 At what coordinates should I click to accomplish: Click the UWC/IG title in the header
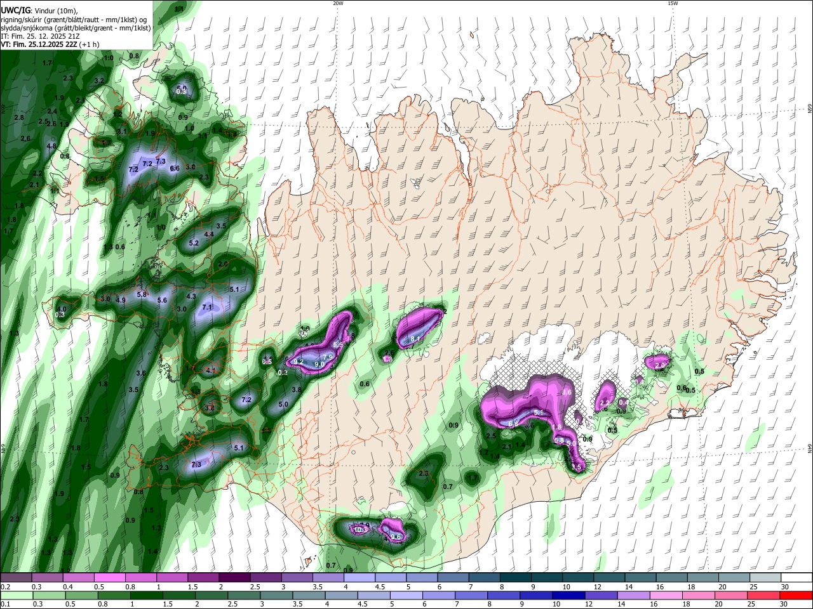(16, 10)
